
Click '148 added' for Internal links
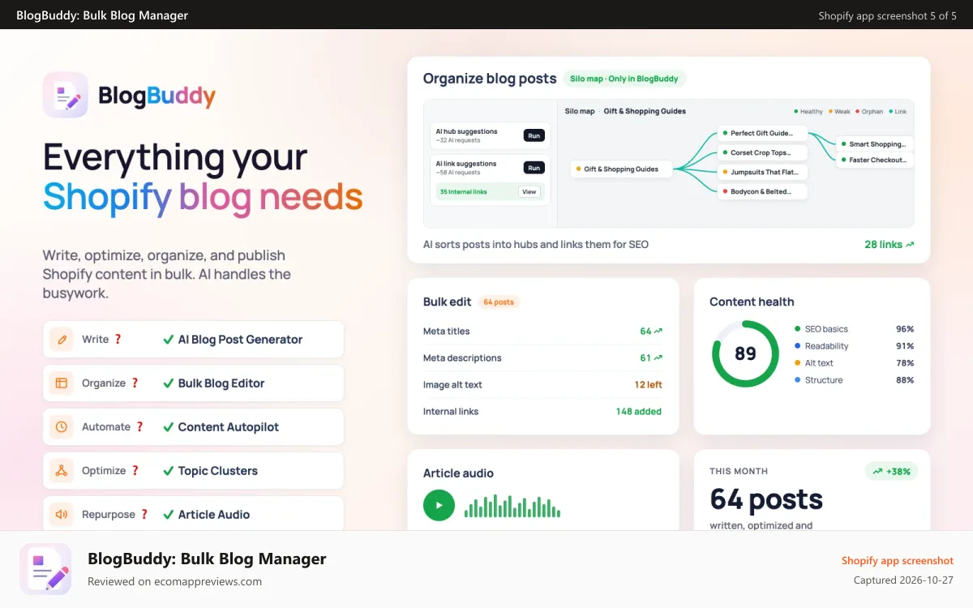click(639, 411)
